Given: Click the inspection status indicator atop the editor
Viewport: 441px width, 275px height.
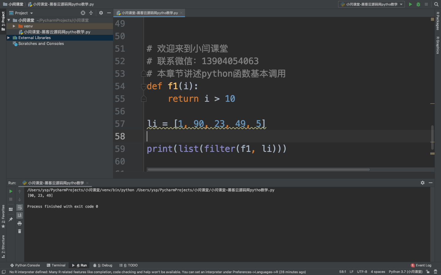Looking at the screenshot, I should (x=432, y=19).
